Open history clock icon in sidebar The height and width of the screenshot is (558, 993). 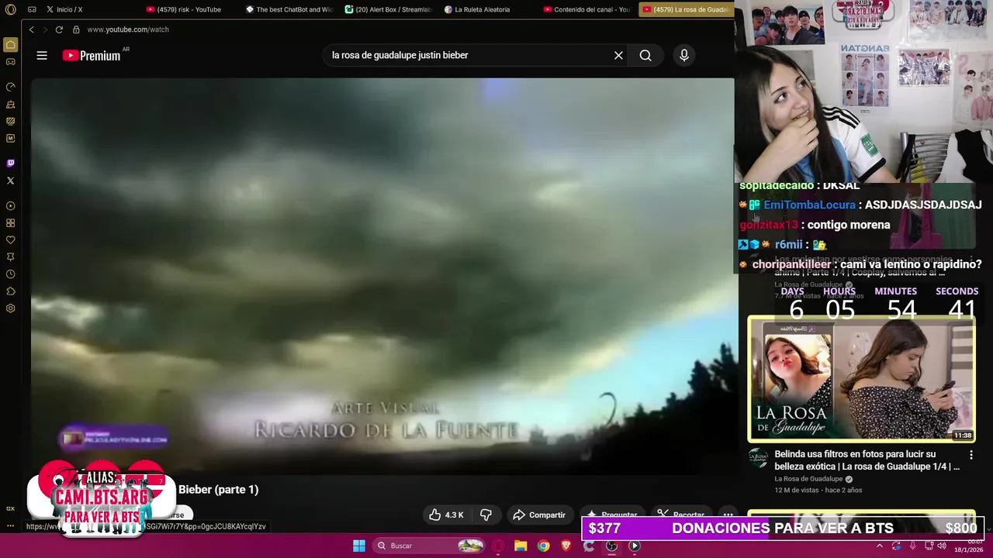tap(10, 274)
